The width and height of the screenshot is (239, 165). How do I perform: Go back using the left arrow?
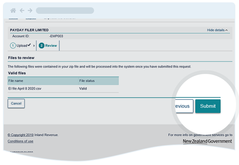pos(22,11)
